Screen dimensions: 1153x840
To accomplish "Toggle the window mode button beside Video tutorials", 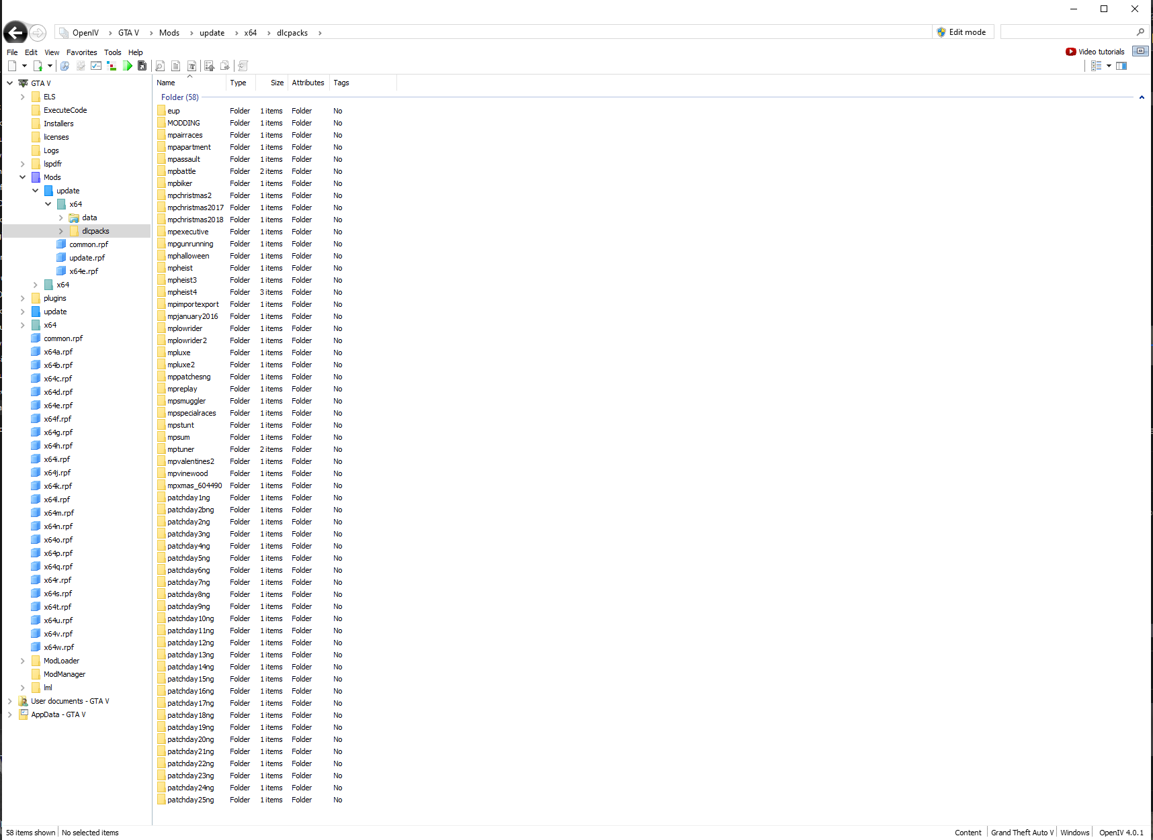I will (x=1140, y=51).
